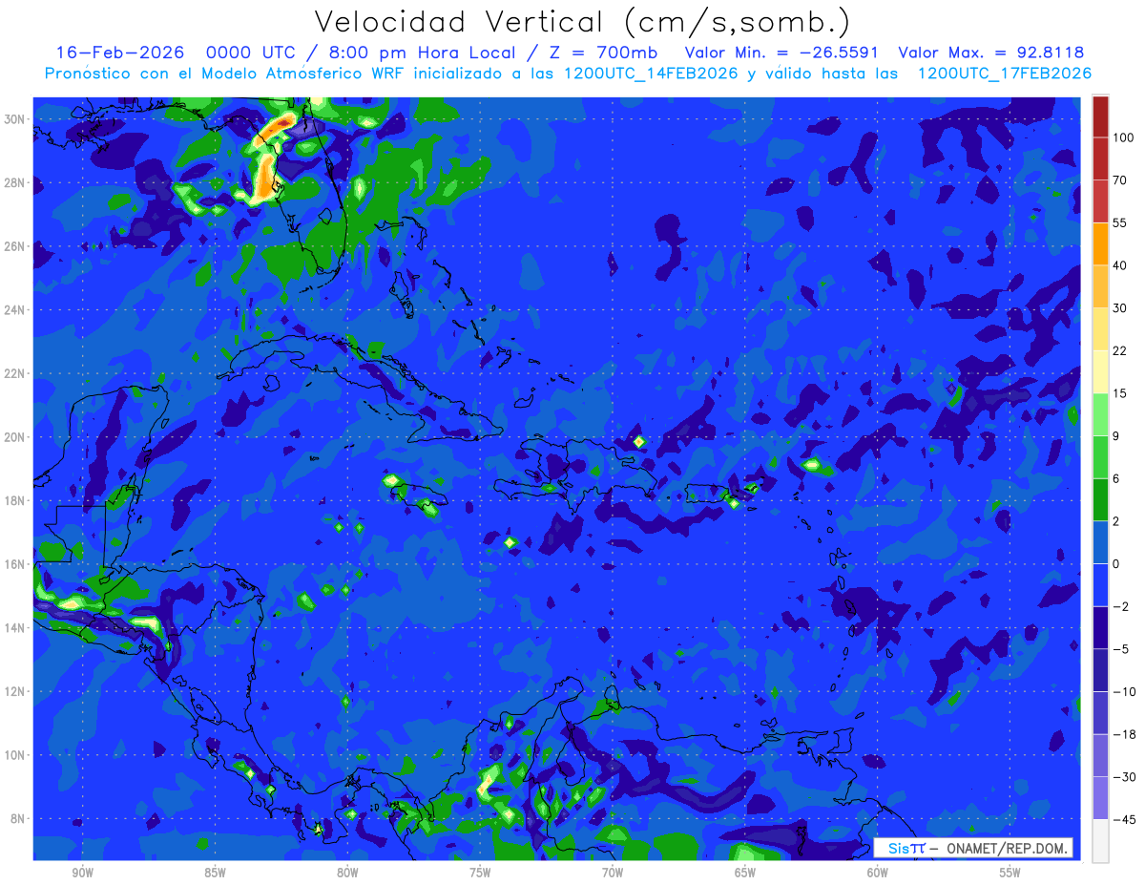This screenshot has height=885, width=1145.
Task: Click the "85W" longitude label
Action: tap(215, 873)
